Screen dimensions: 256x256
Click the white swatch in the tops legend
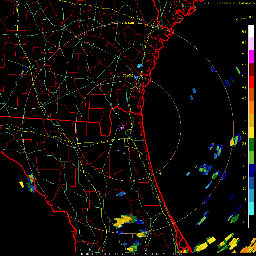pos(251,31)
